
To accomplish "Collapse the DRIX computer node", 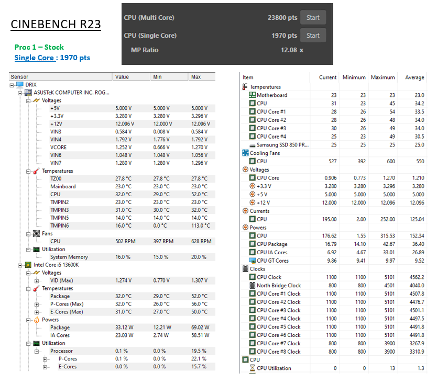I will tap(12, 85).
